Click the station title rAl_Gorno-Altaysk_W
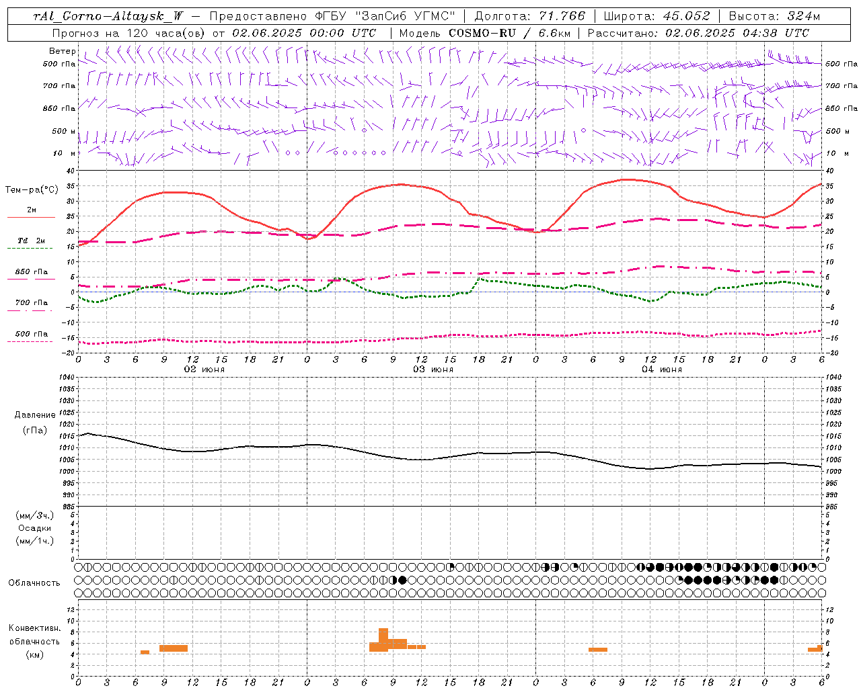This screenshot has width=861, height=688. 108,16
